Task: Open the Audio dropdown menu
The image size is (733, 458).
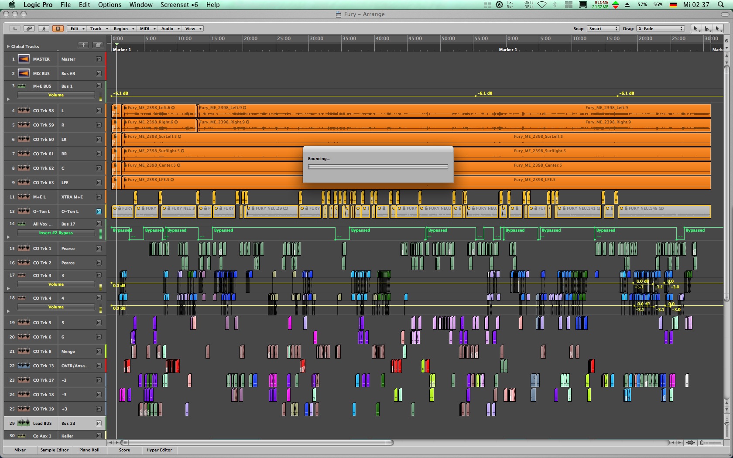Action: (170, 29)
